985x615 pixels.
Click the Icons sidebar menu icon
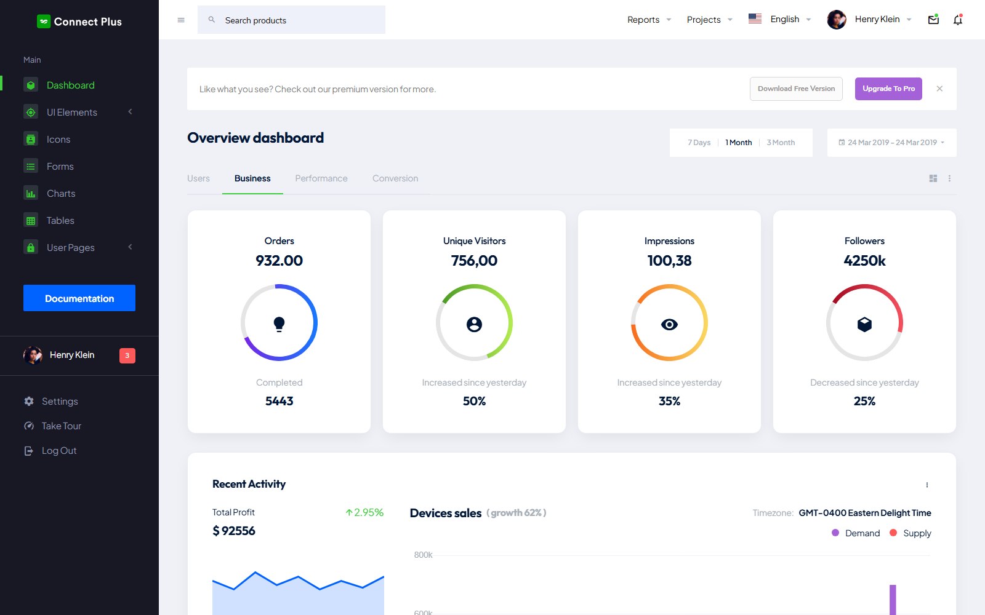(x=31, y=139)
